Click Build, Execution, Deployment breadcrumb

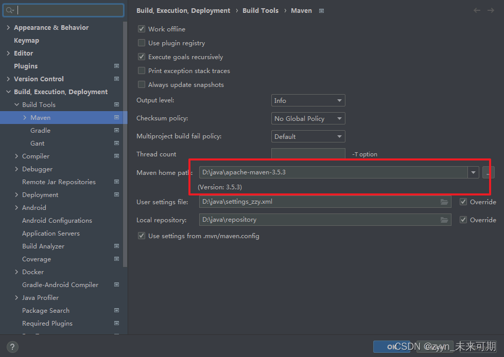183,11
